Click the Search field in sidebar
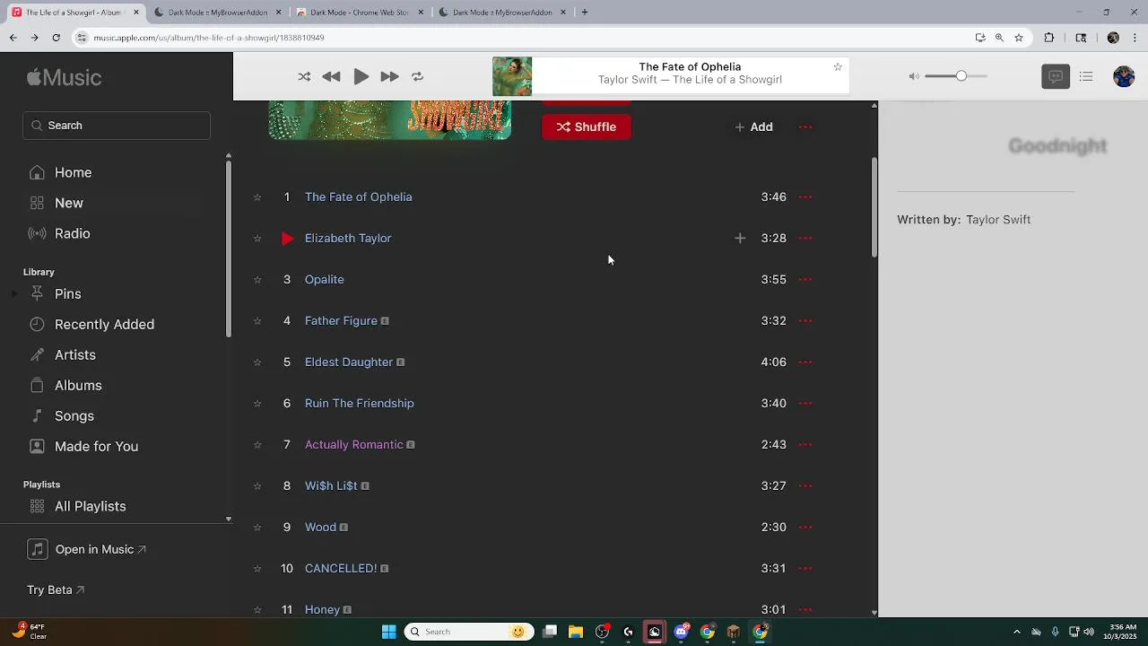 [117, 126]
